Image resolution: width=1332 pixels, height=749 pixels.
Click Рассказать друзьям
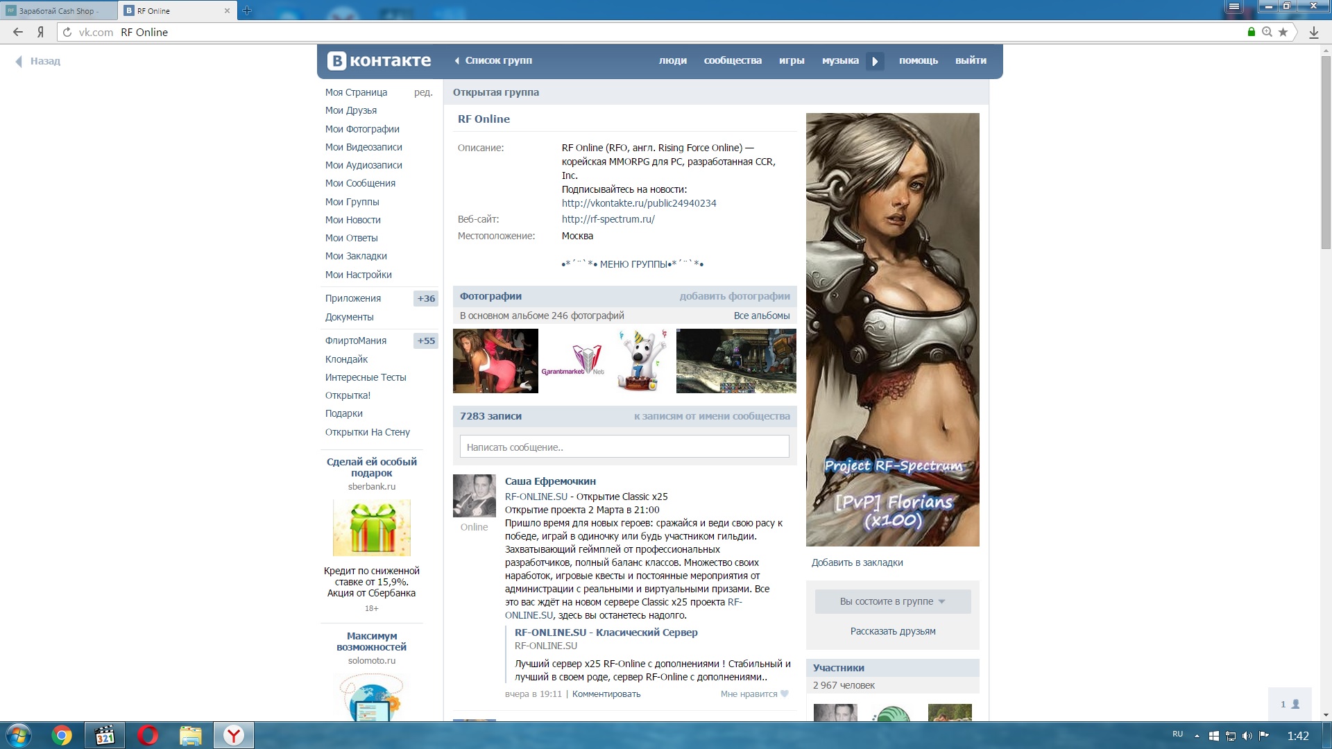[x=893, y=631]
